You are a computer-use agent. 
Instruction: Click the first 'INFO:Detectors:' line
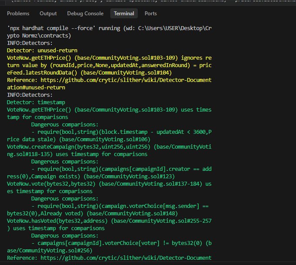pos(30,43)
